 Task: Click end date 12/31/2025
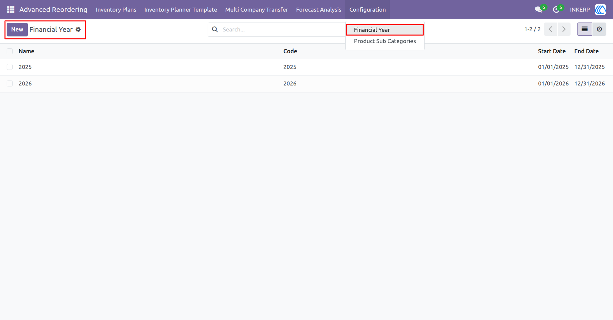pyautogui.click(x=589, y=67)
